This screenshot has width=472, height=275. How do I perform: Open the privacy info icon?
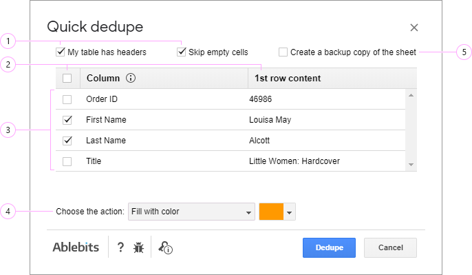coord(166,247)
